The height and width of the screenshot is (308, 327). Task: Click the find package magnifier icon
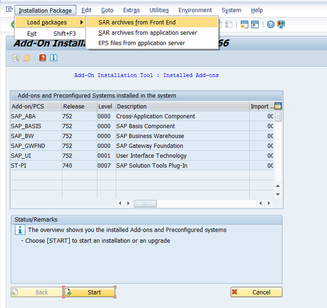pyautogui.click(x=15, y=58)
